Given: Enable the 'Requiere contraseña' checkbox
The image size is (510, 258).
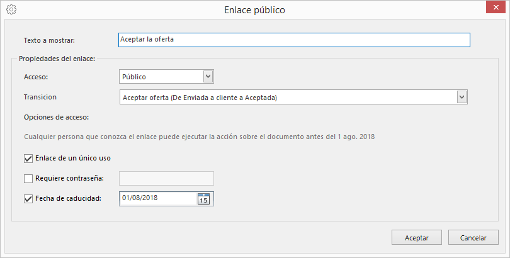Looking at the screenshot, I should [28, 178].
